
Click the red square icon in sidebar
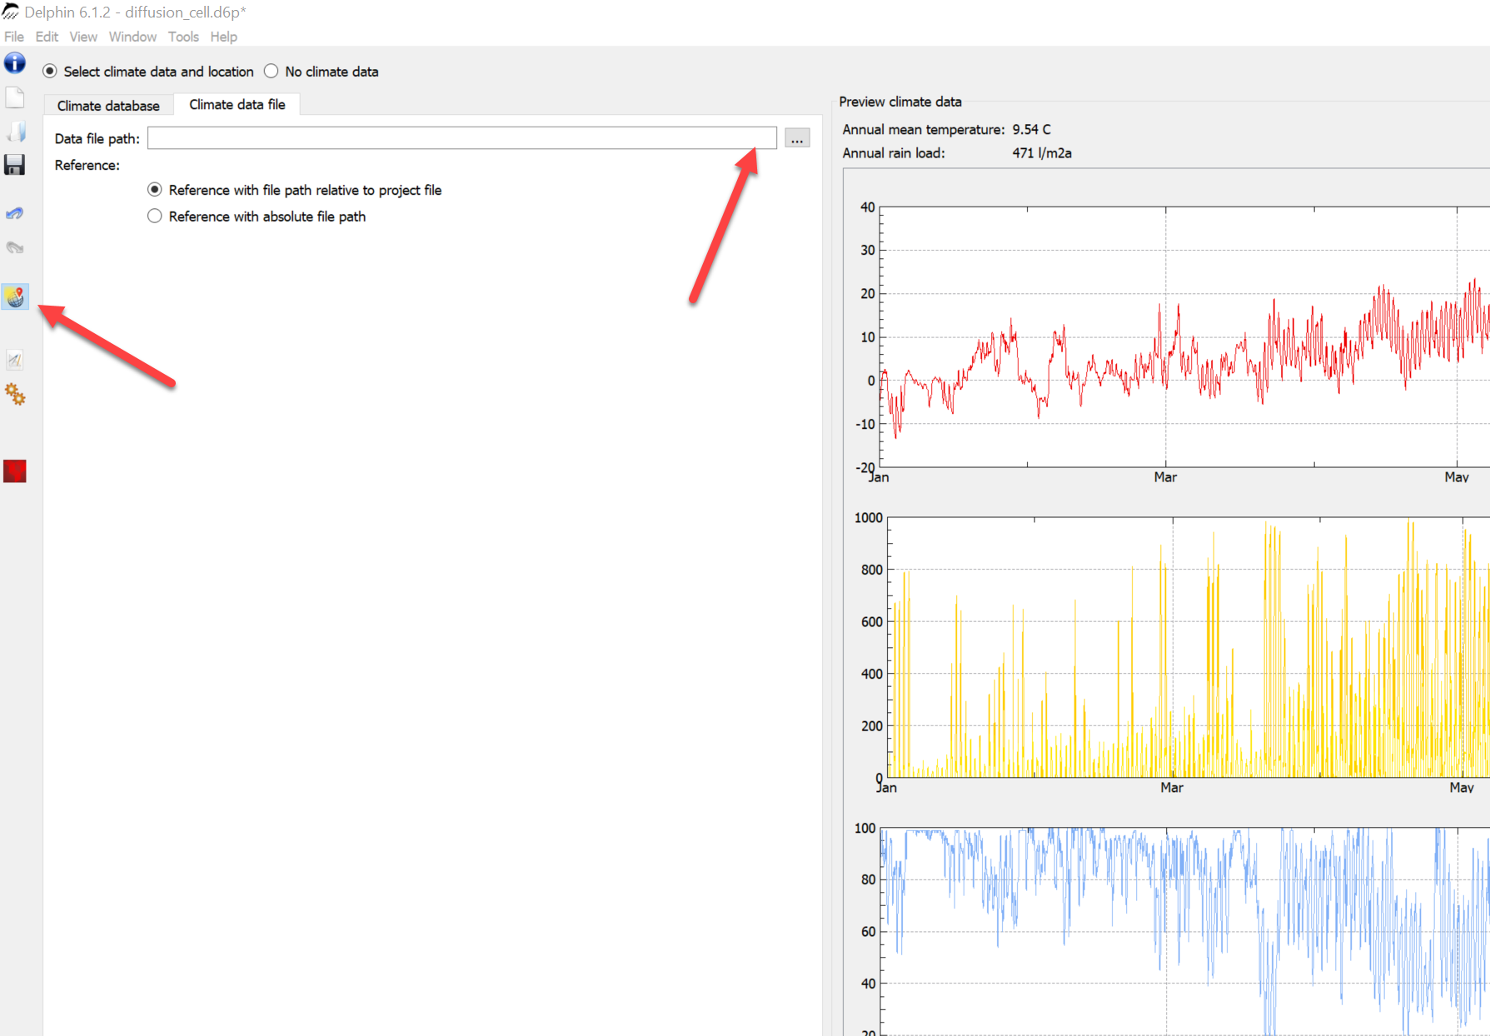[15, 471]
